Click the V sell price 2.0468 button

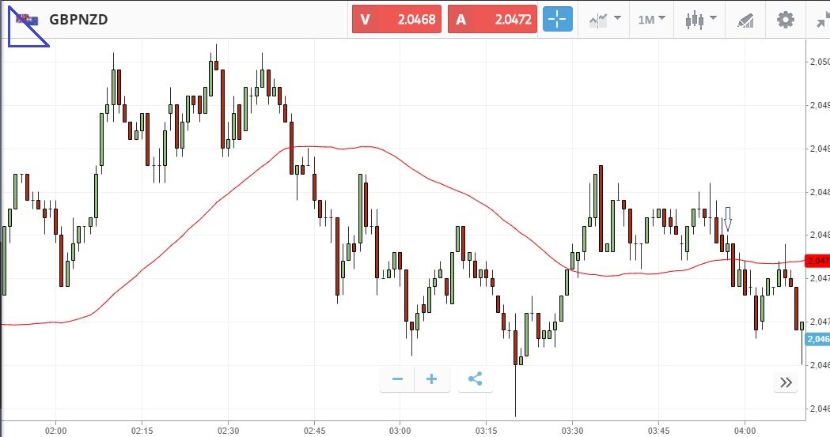point(398,20)
